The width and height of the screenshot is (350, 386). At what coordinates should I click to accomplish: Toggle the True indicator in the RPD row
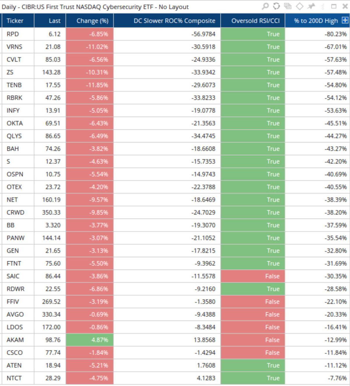point(253,34)
